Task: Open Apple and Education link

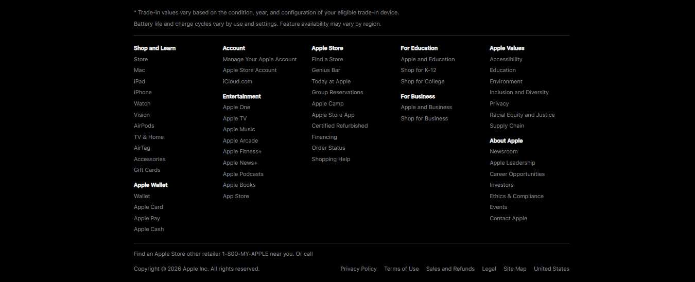Action: [428, 59]
